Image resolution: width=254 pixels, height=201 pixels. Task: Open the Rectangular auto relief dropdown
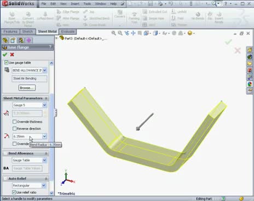tap(44, 185)
